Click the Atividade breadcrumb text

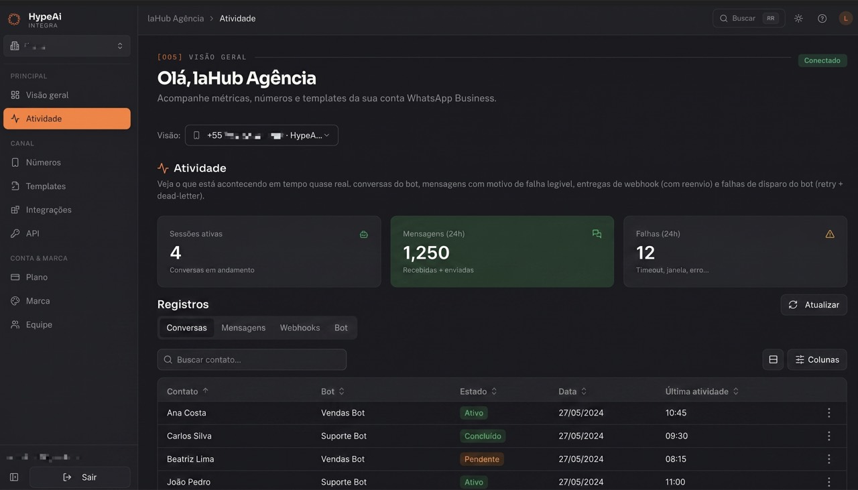pyautogui.click(x=237, y=19)
